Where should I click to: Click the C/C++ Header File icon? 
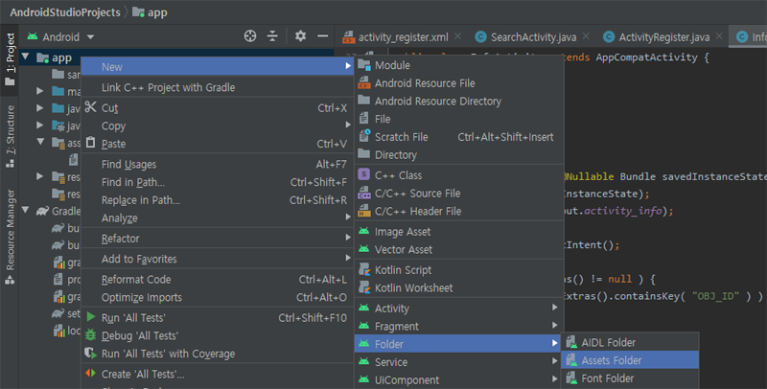click(x=364, y=211)
